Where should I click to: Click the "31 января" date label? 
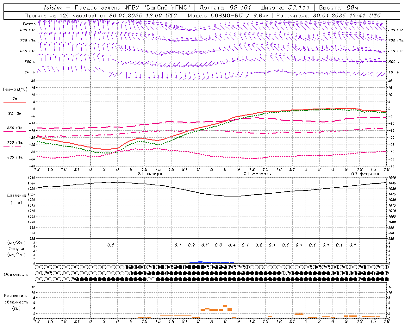point(150,174)
